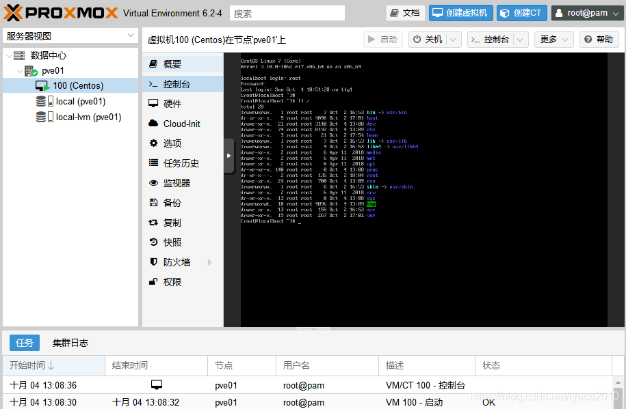This screenshot has height=409, width=626.
Task: Collapse the 数据中心 tree node
Action: (9, 56)
